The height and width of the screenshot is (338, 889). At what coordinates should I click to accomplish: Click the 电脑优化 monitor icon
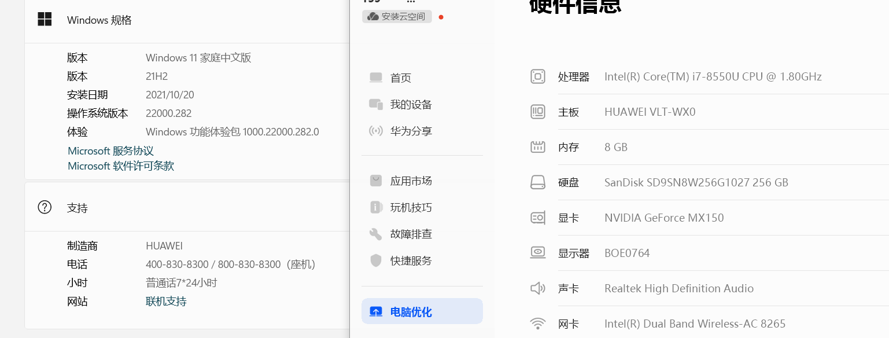pyautogui.click(x=376, y=312)
